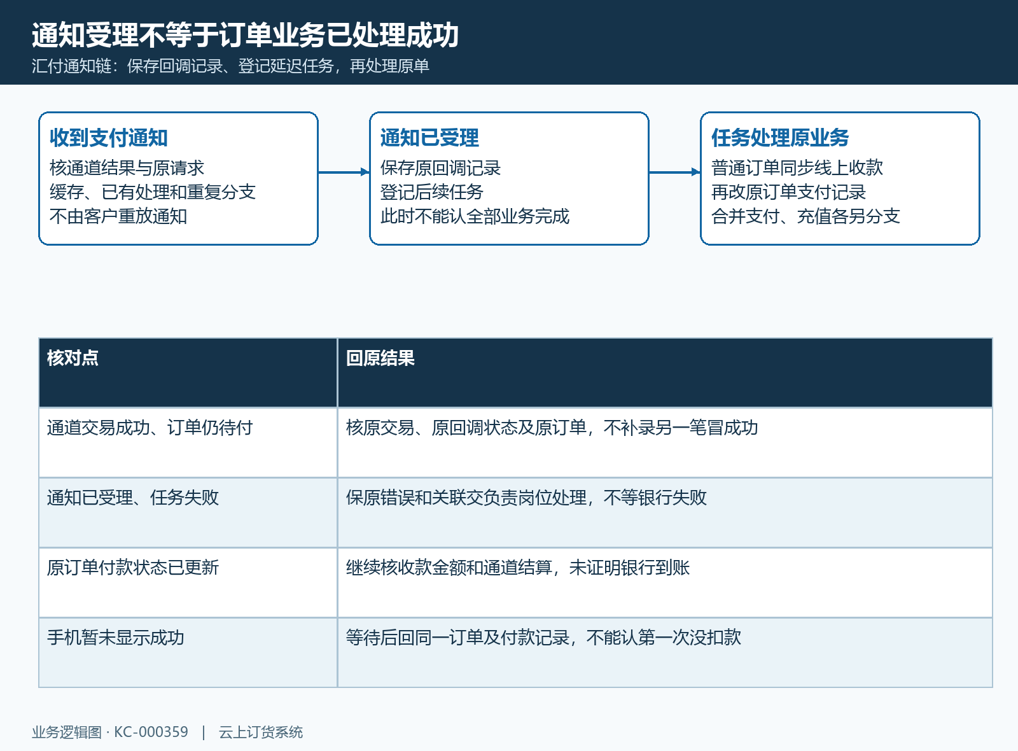1018x751 pixels.
Task: Click the 回原结果 column header
Action: [665, 373]
